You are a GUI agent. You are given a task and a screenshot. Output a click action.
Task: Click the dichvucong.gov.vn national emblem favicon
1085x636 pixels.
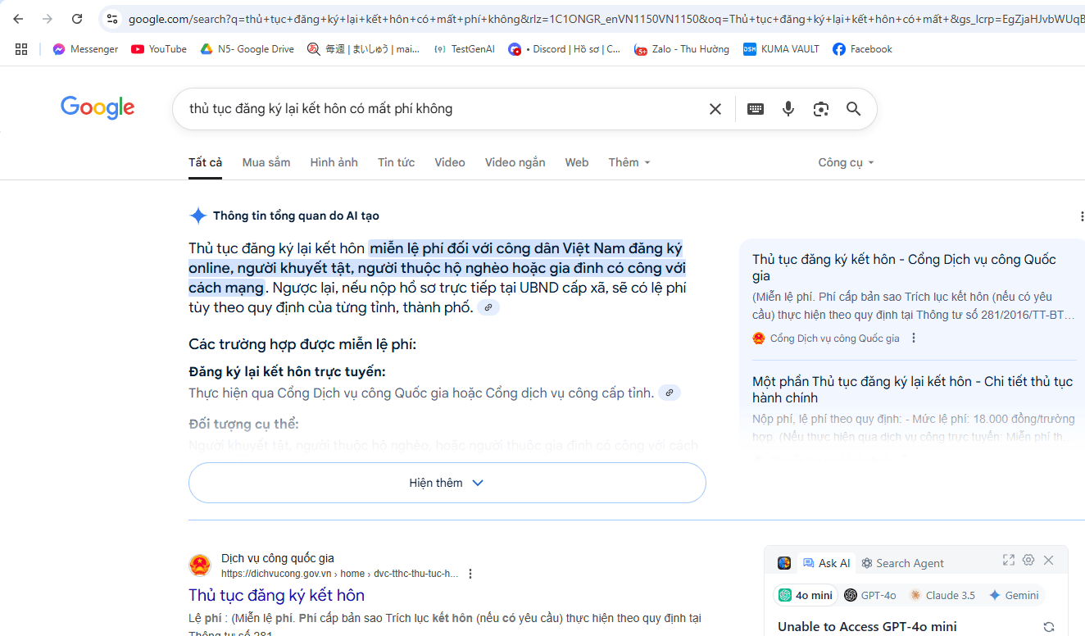[x=200, y=566]
